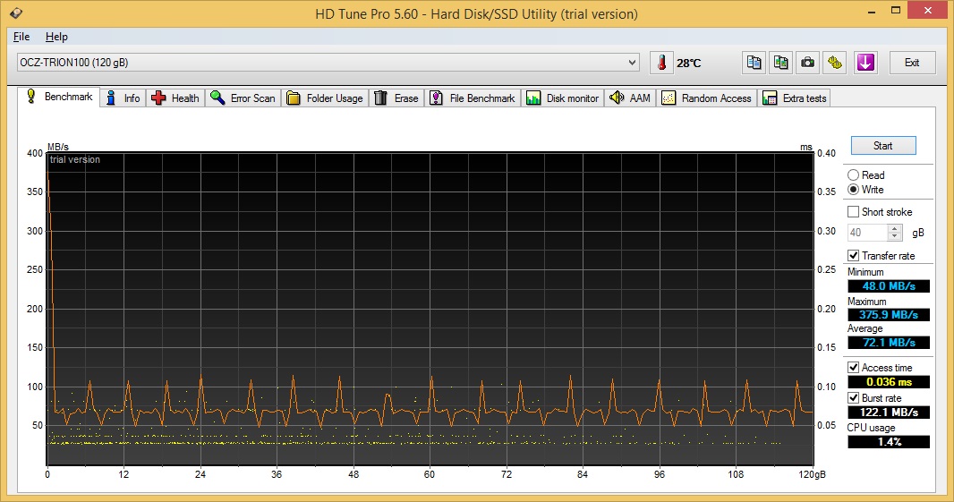This screenshot has height=502, width=954.
Task: Switch to the Random Access tab
Action: click(708, 98)
